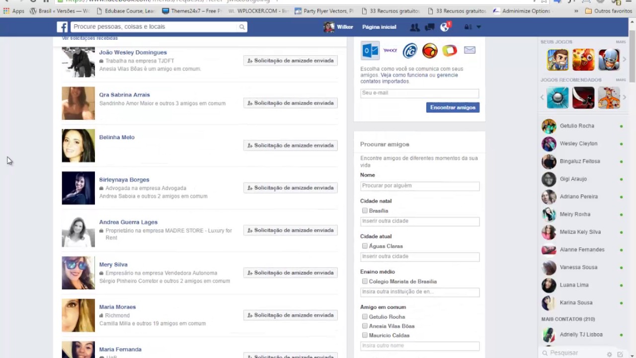Viewport: 636px width, 358px height.
Task: Click Ver solicitações recebidas link
Action: [x=90, y=38]
